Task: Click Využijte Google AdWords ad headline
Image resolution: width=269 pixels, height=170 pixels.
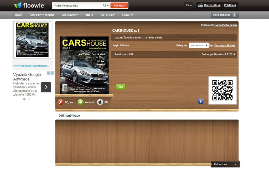Action: click(x=27, y=77)
